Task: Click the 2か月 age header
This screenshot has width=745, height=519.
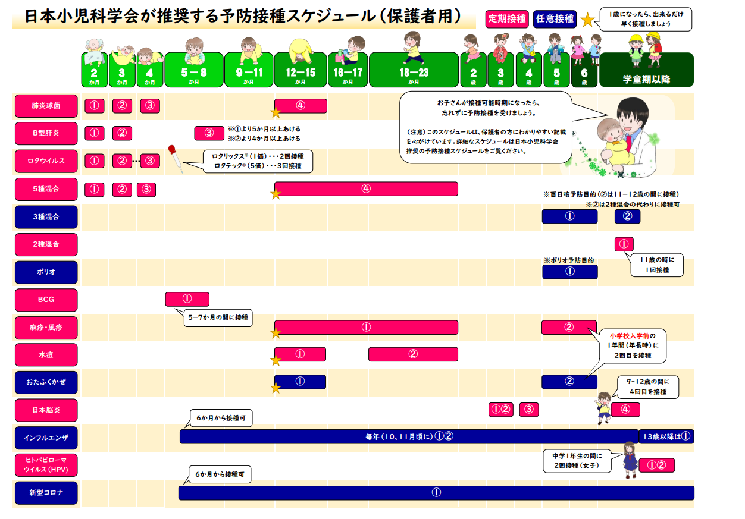Action: [94, 70]
